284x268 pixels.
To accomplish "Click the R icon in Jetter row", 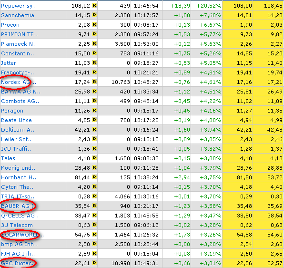I will [x=94, y=62].
